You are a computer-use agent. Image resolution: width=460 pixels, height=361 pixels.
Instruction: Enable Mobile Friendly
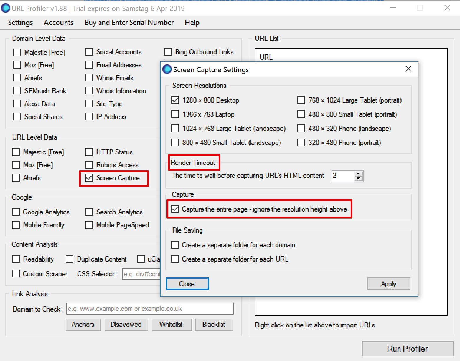click(x=16, y=225)
